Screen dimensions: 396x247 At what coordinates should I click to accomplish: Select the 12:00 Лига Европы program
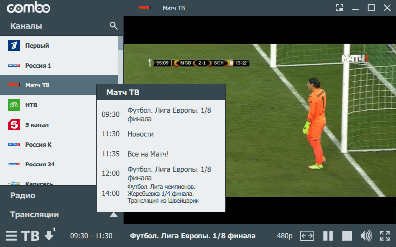click(x=160, y=173)
